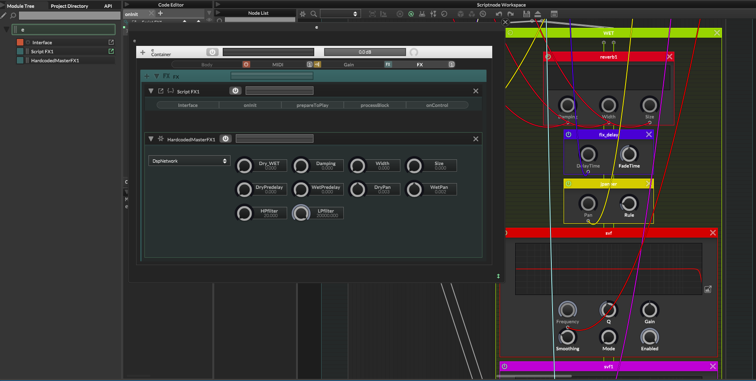Toggle power on the WET container node

(510, 33)
